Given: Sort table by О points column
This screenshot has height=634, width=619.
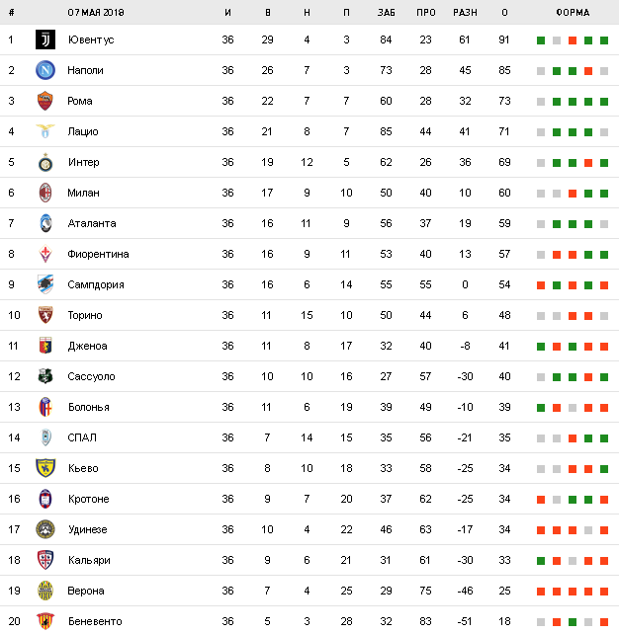Looking at the screenshot, I should click(505, 13).
